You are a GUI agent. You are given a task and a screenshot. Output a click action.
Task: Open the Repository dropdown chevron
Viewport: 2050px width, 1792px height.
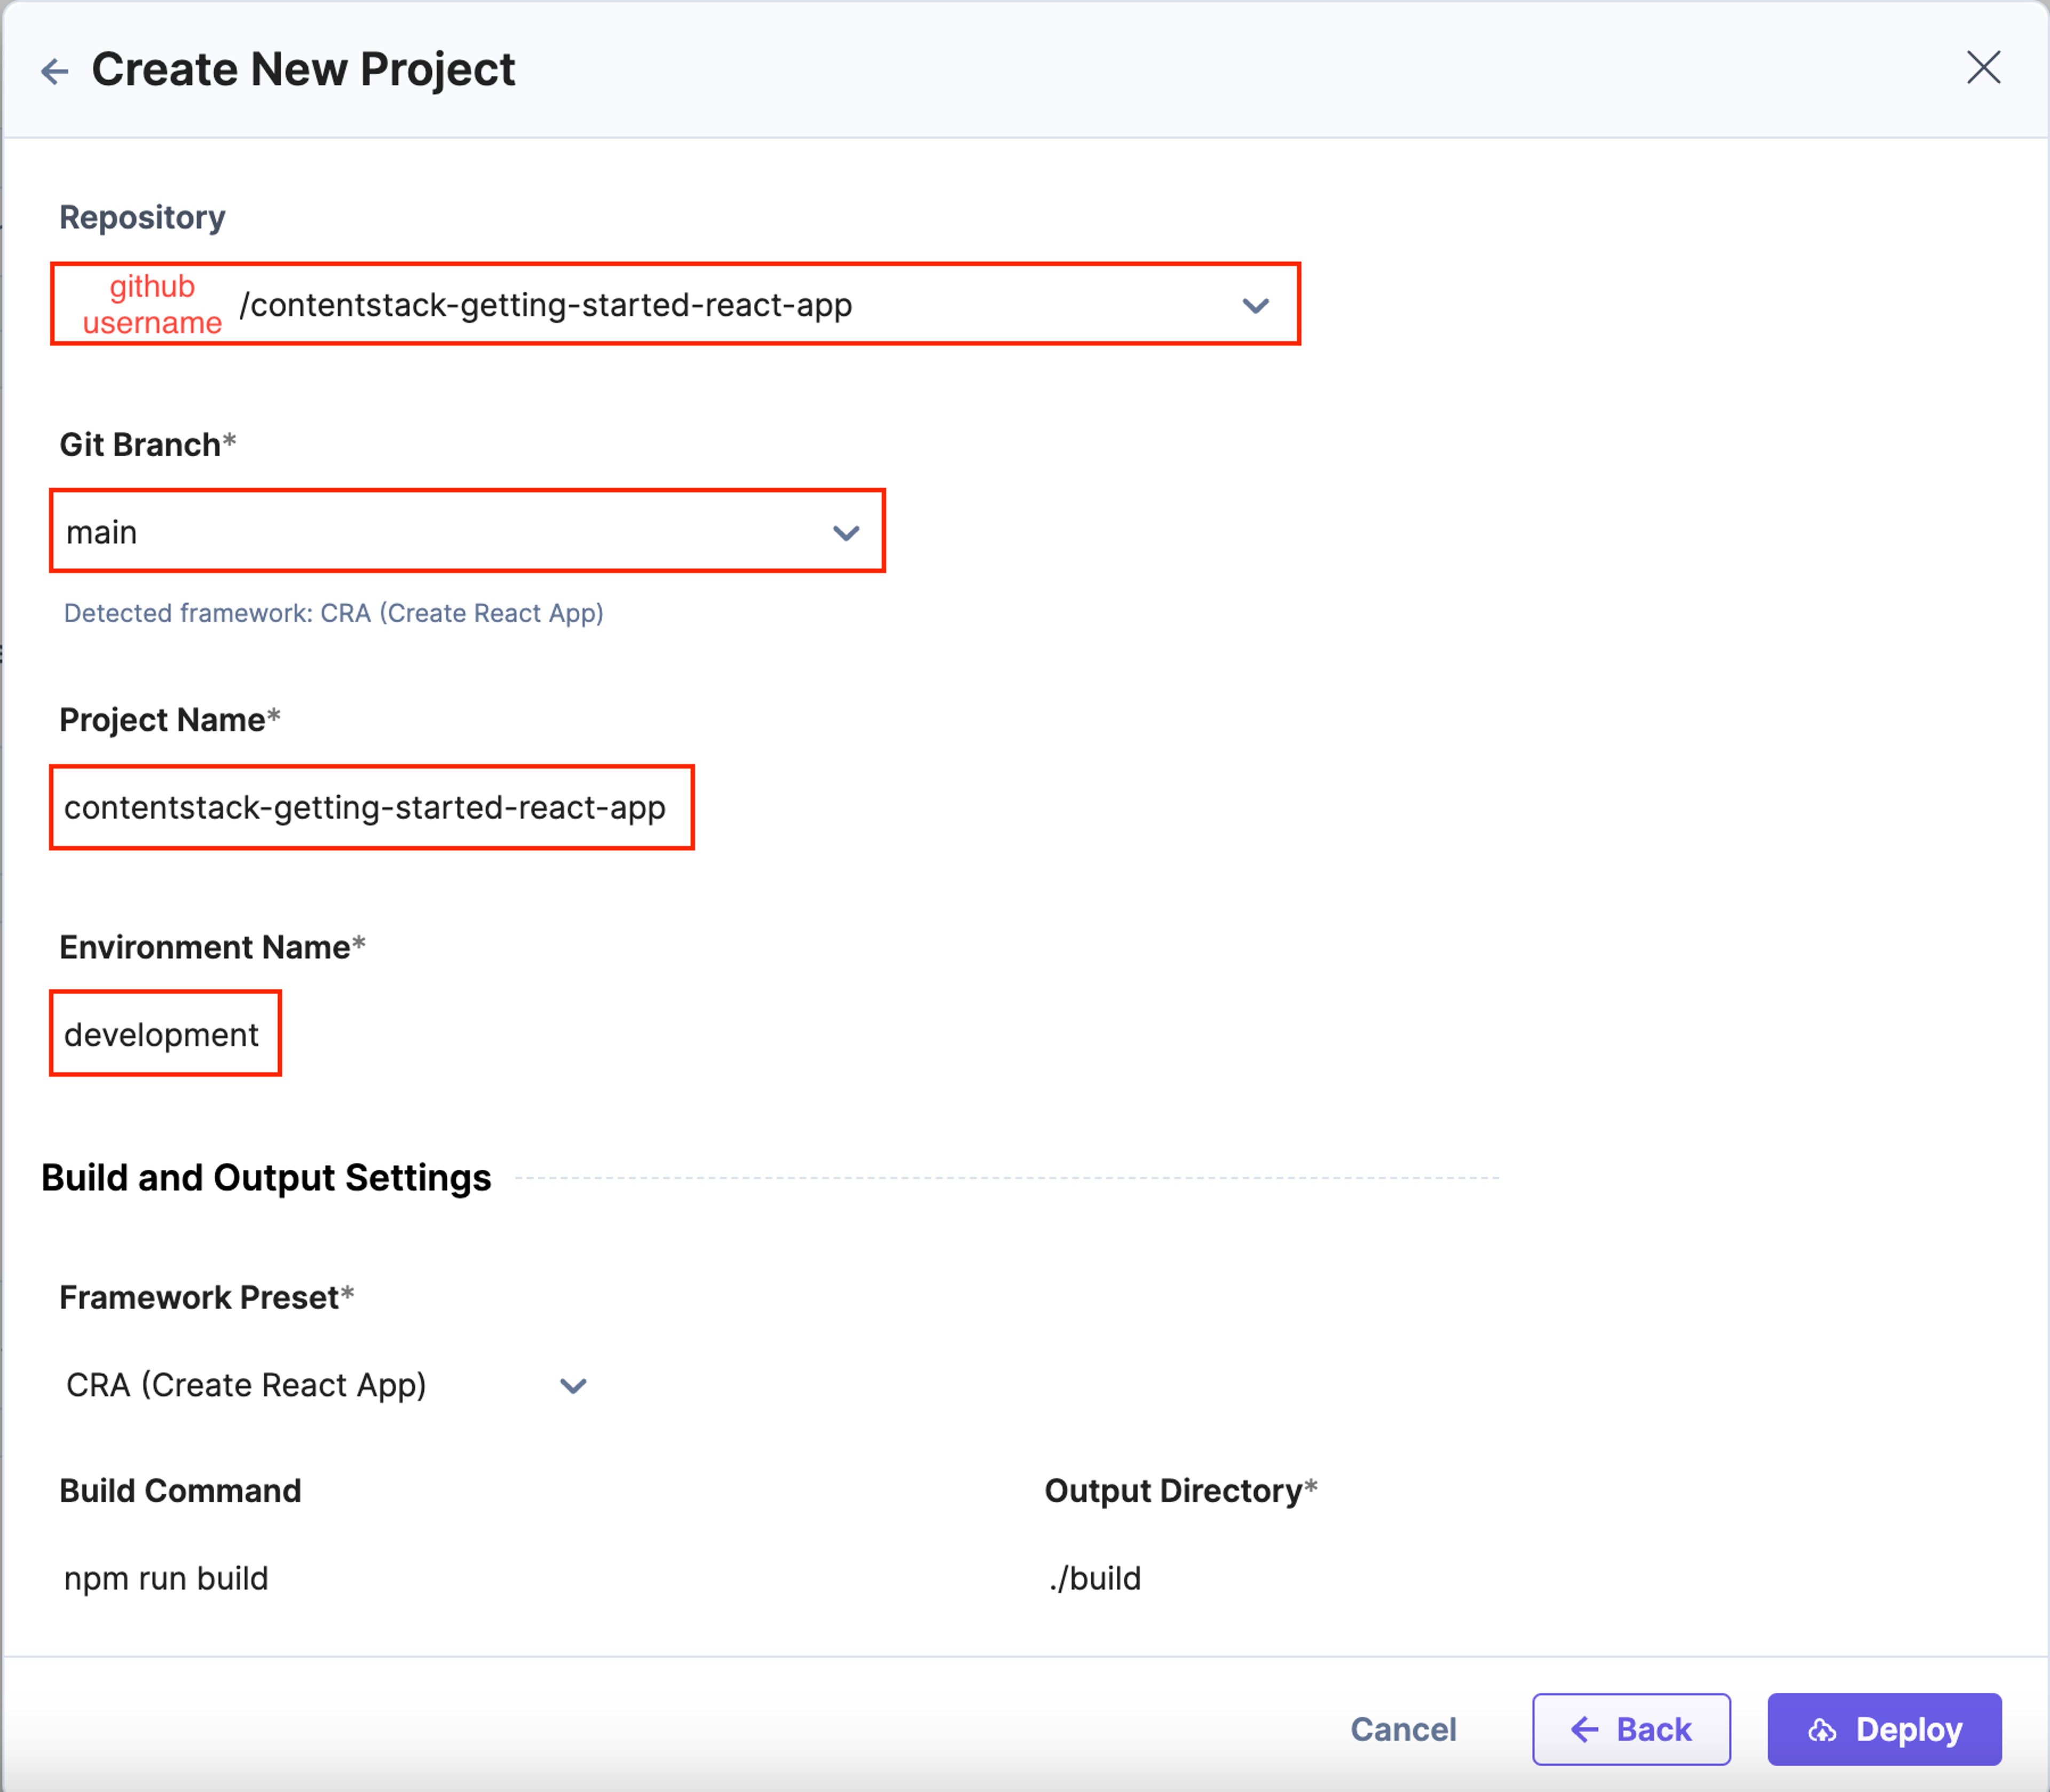pos(1256,305)
